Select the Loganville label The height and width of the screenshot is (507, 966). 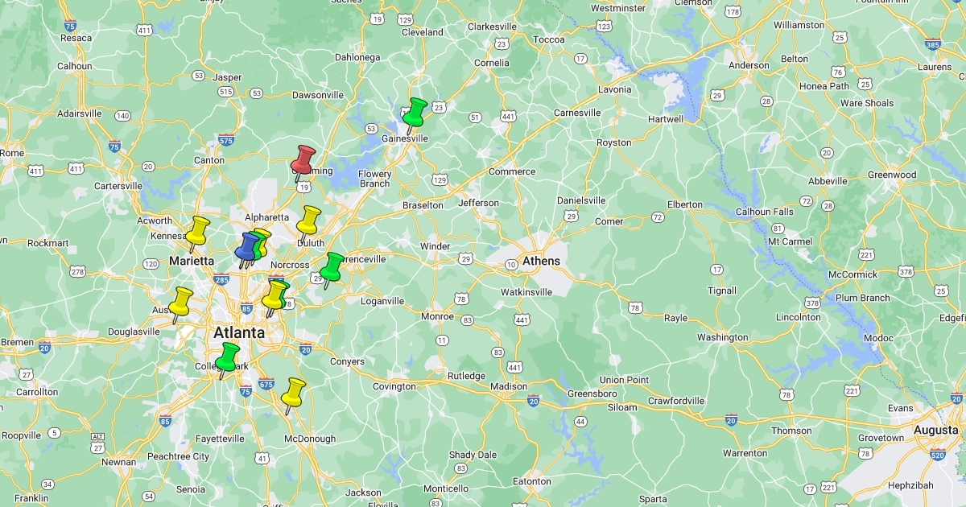[x=382, y=301]
